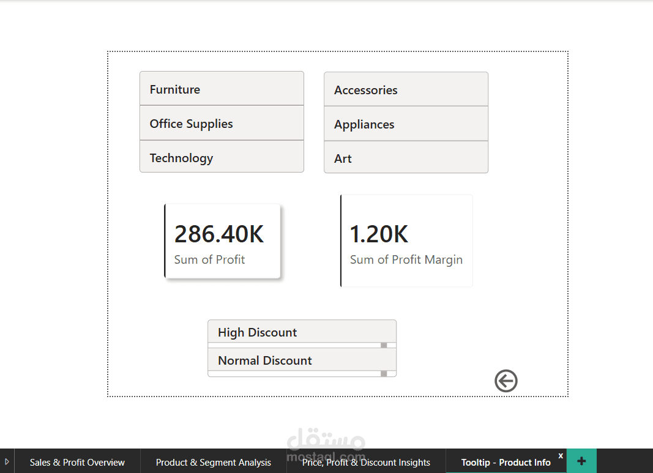Select Furniture category slicer button
Image resolution: width=653 pixels, height=473 pixels.
tap(222, 89)
